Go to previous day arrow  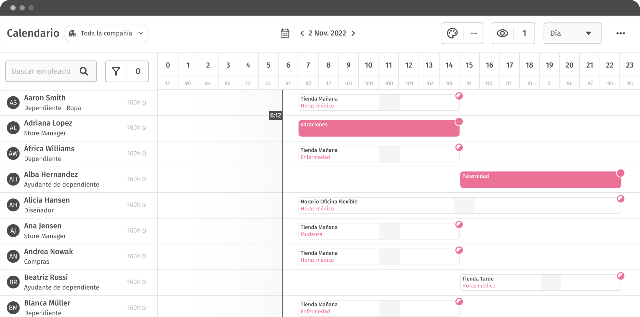click(x=302, y=33)
